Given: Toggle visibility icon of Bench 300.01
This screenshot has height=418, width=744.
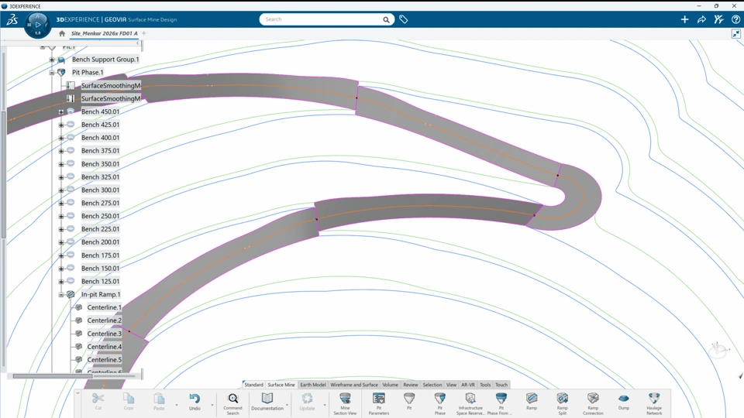Looking at the screenshot, I should click(71, 190).
